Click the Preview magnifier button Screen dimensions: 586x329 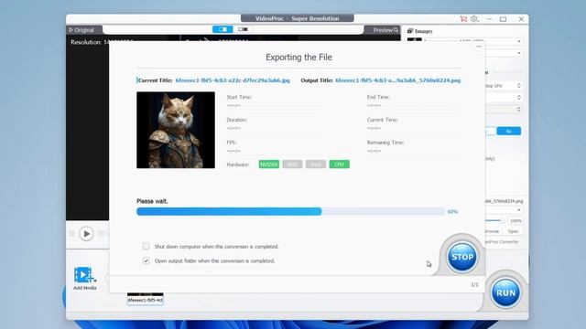click(x=385, y=30)
